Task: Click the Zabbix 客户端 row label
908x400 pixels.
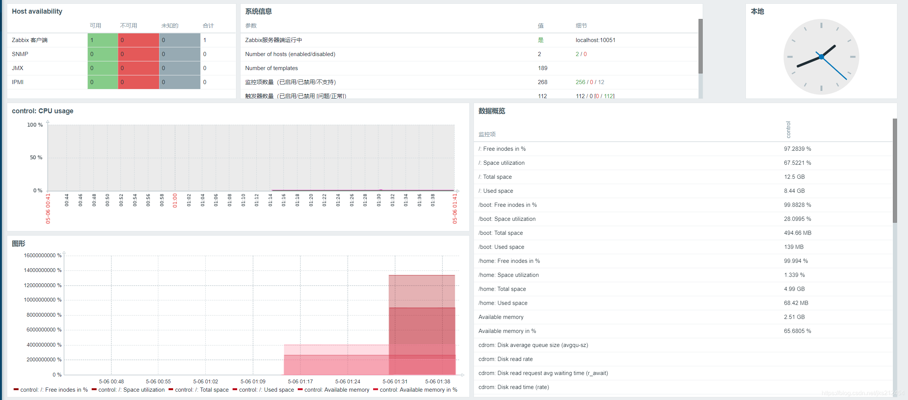Action: click(30, 40)
